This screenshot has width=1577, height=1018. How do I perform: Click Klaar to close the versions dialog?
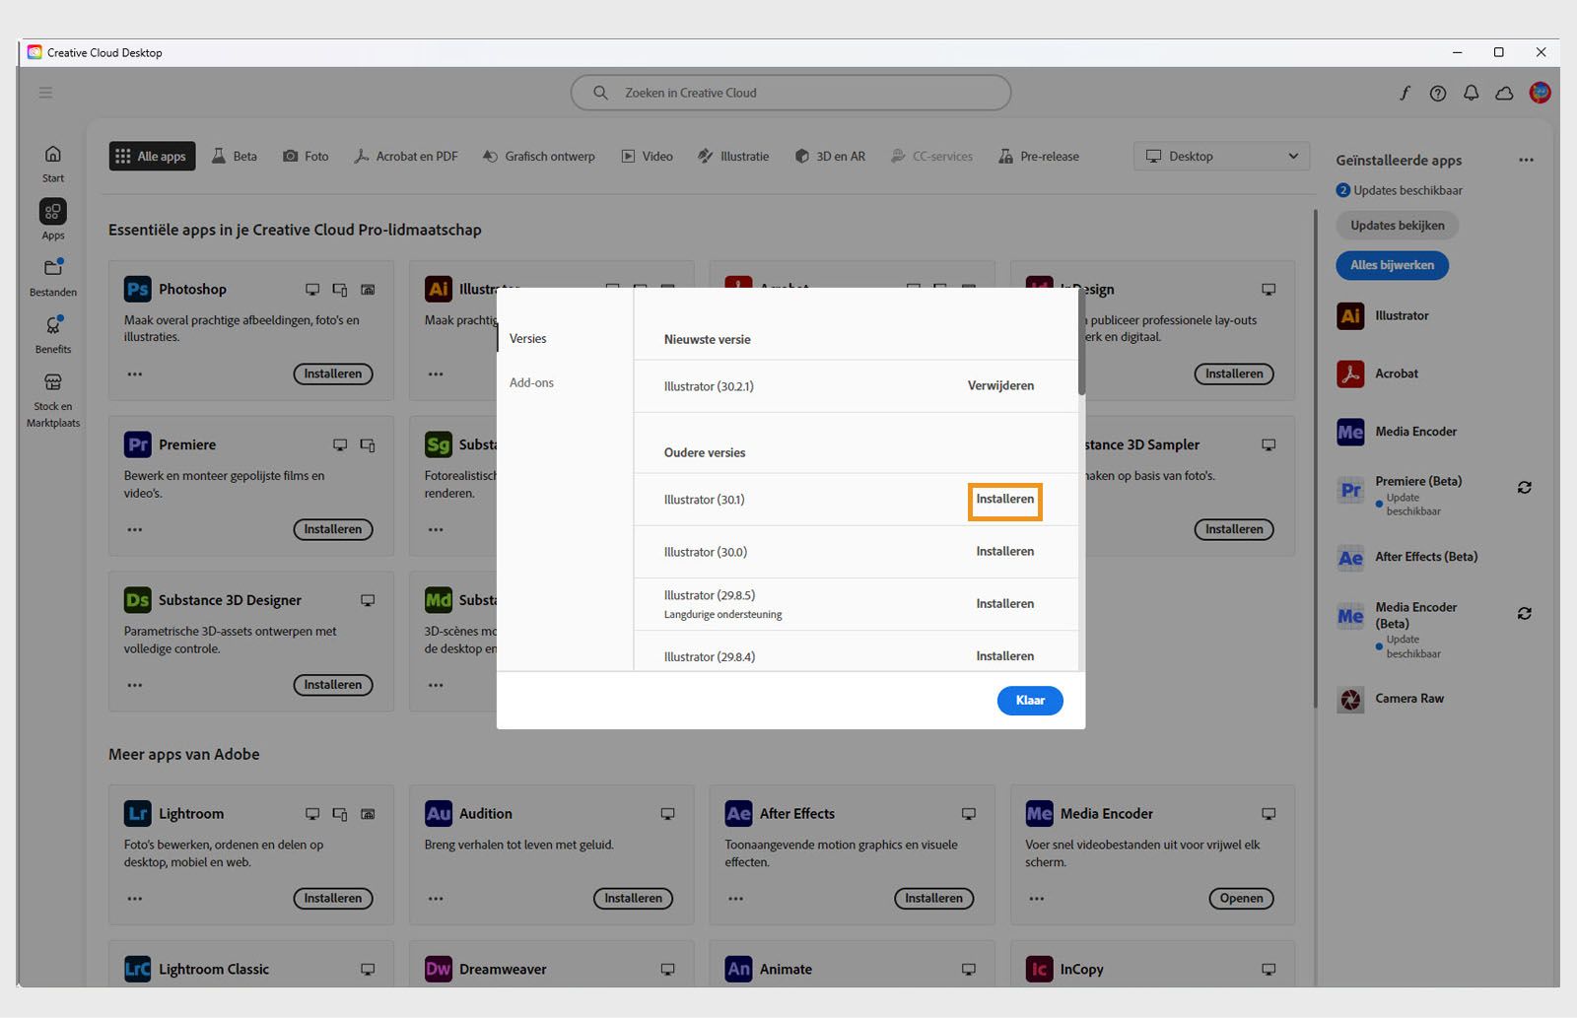[1029, 700]
